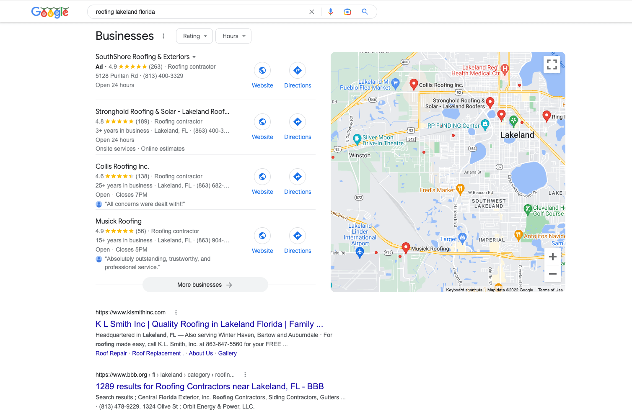Clear the search query text

tap(312, 12)
